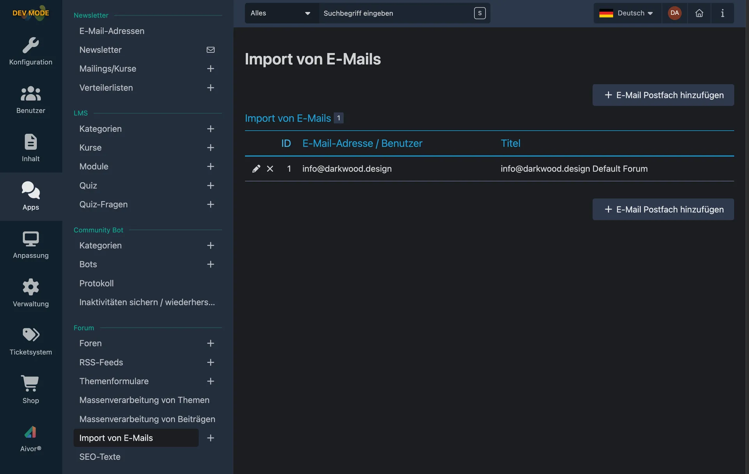Add new Quiz via plus icon
The width and height of the screenshot is (749, 474).
click(x=210, y=186)
